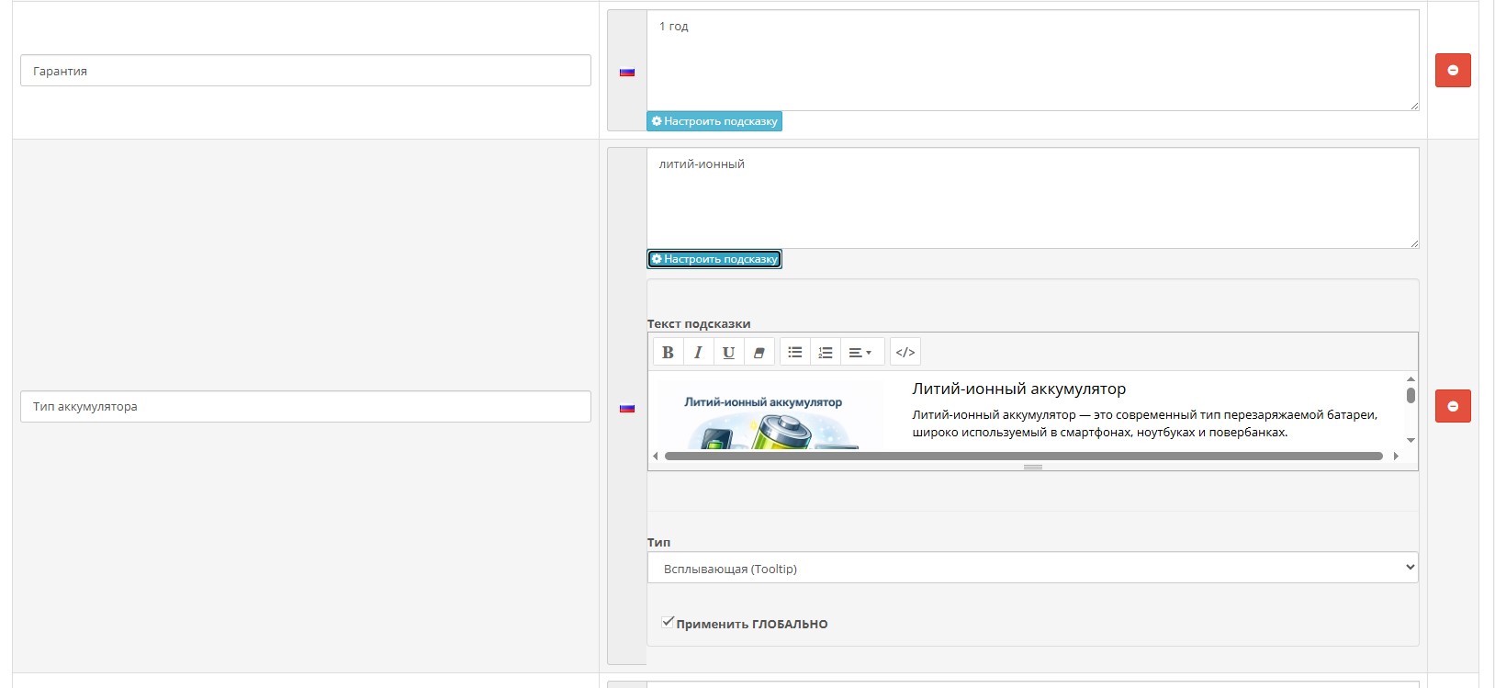Viewport: 1495px width, 688px height.
Task: Click the литий-ионный value text area
Action: tap(1032, 198)
